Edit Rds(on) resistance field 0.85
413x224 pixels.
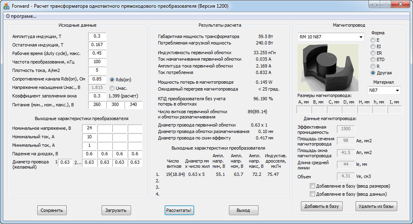tap(97, 79)
